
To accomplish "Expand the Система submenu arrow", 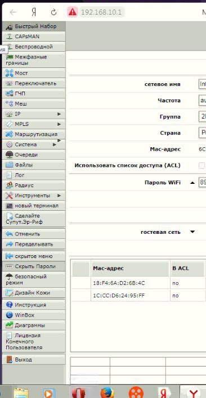I will 55,144.
